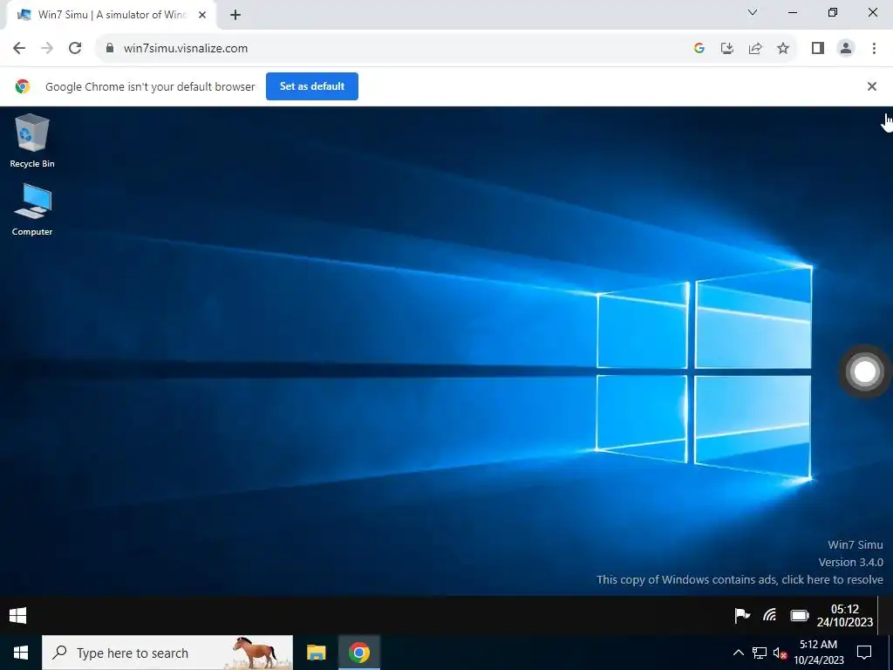The height and width of the screenshot is (670, 893).
Task: Check the battery icon in simulator tray
Action: 800,615
